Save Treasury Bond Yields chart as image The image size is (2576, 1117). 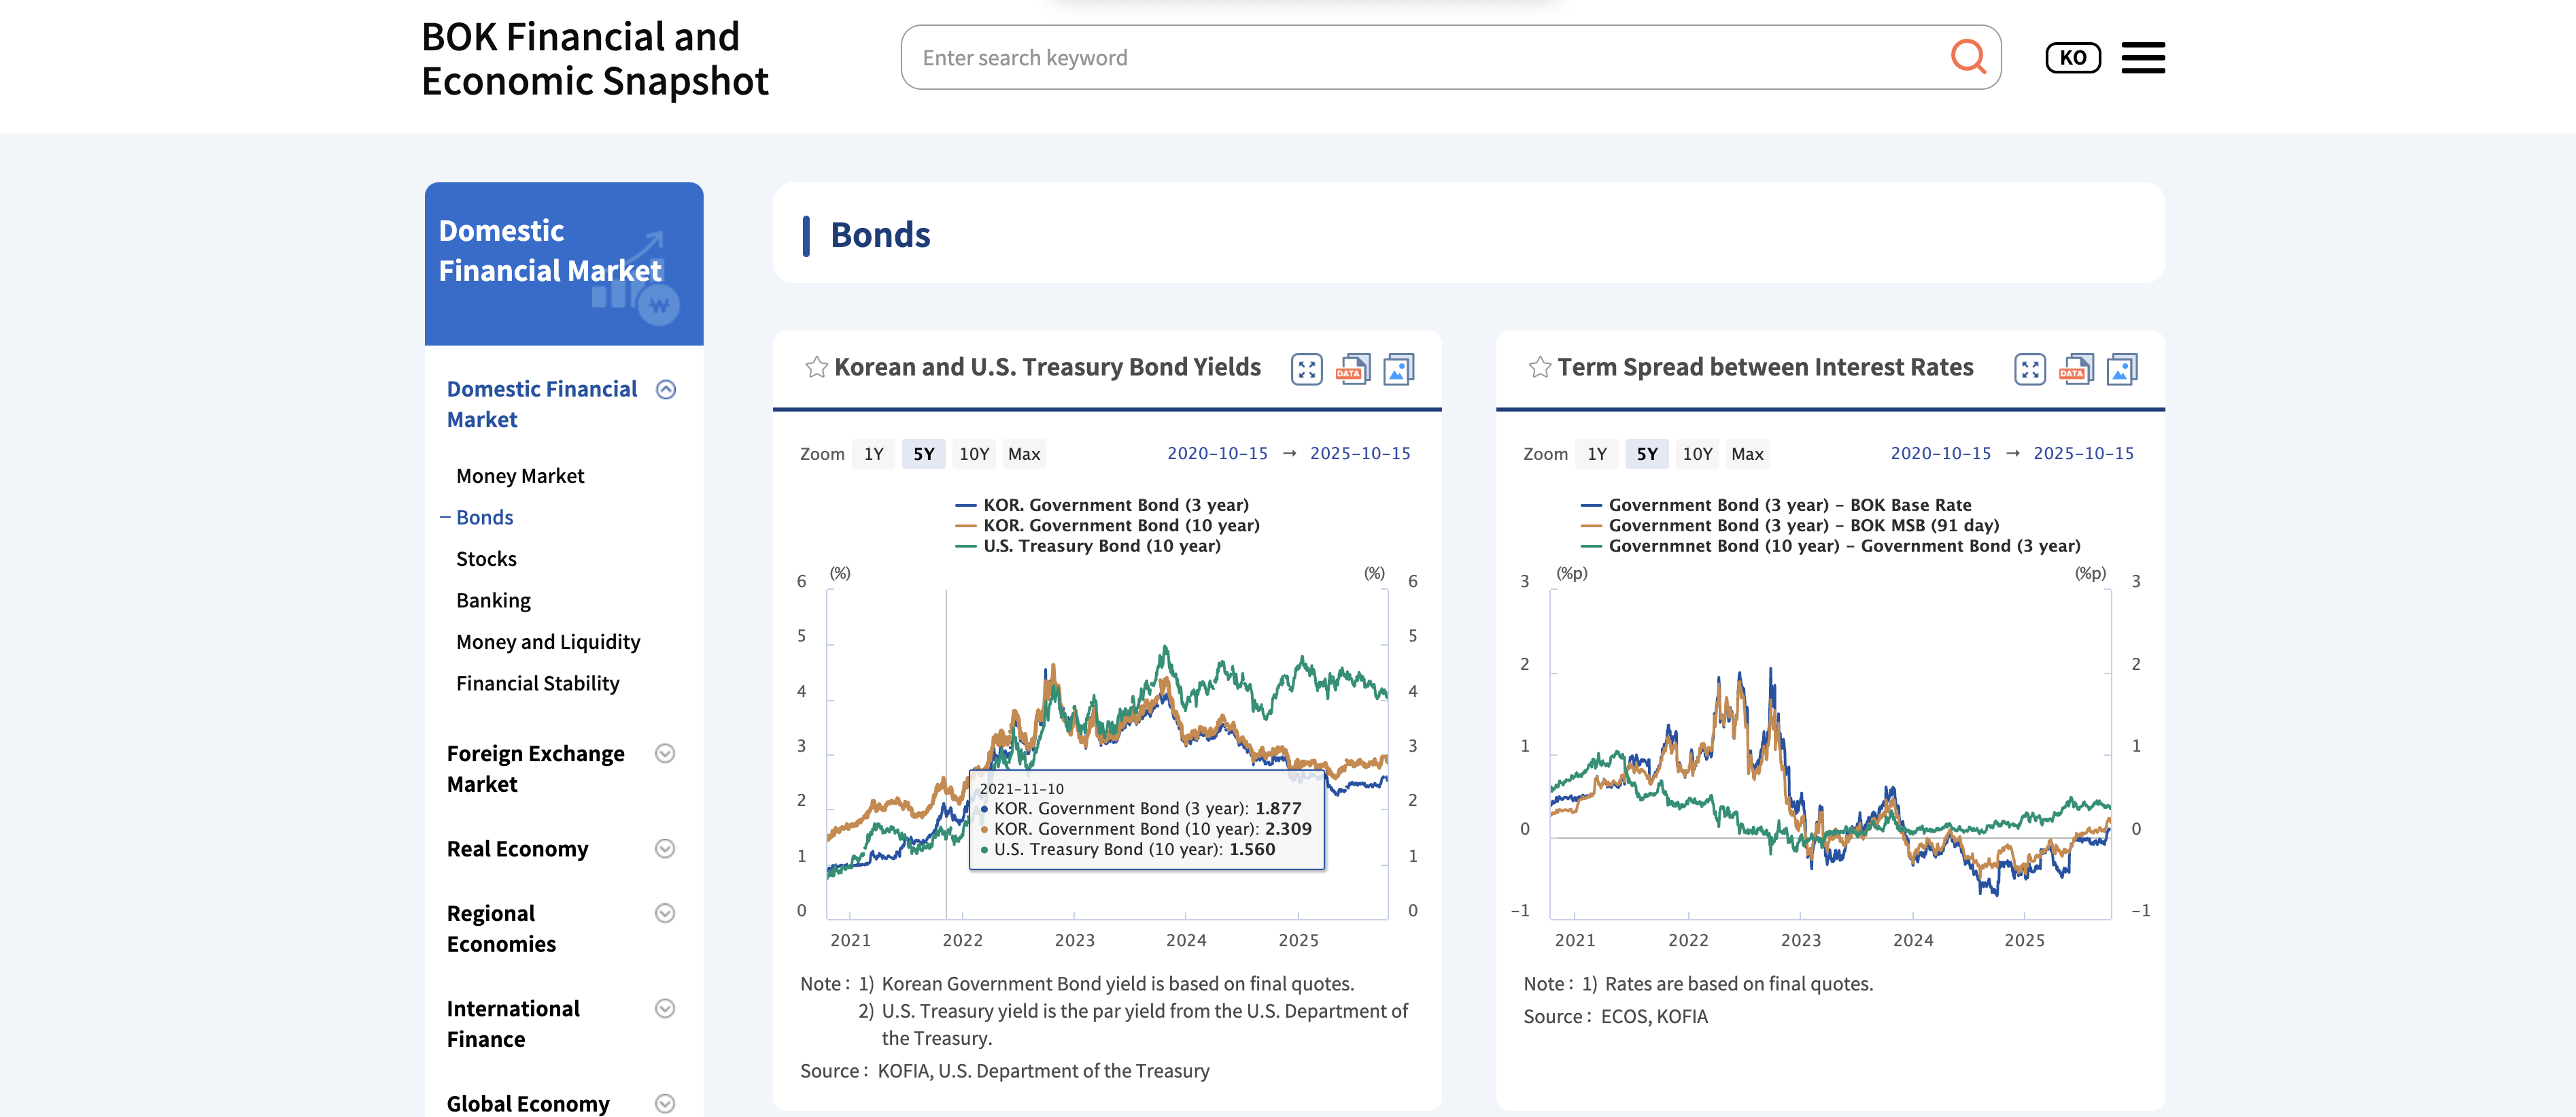click(1398, 369)
